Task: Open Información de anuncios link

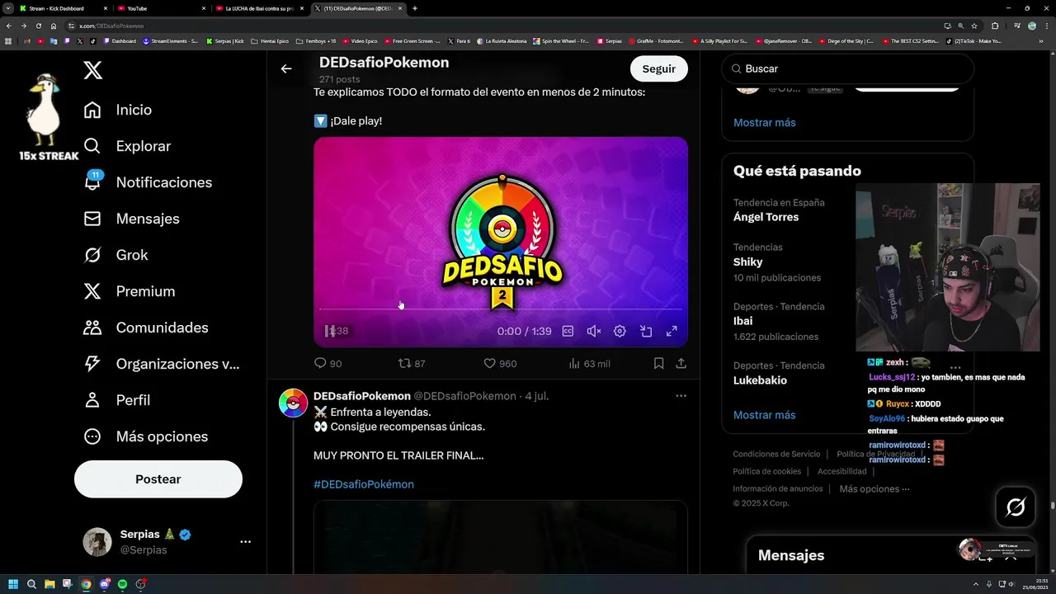Action: click(778, 488)
